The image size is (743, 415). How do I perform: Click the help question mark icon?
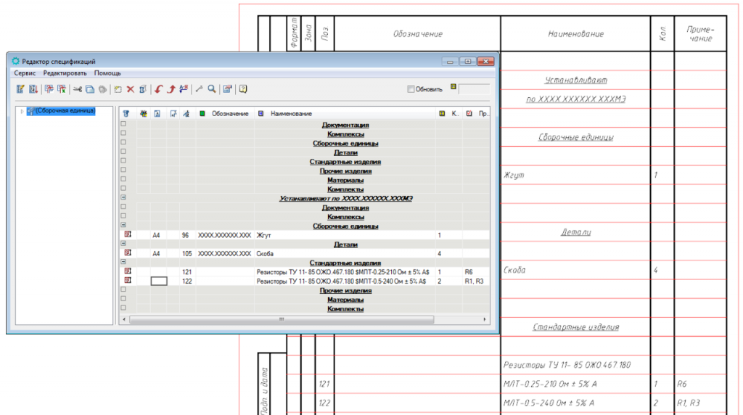[x=243, y=89]
